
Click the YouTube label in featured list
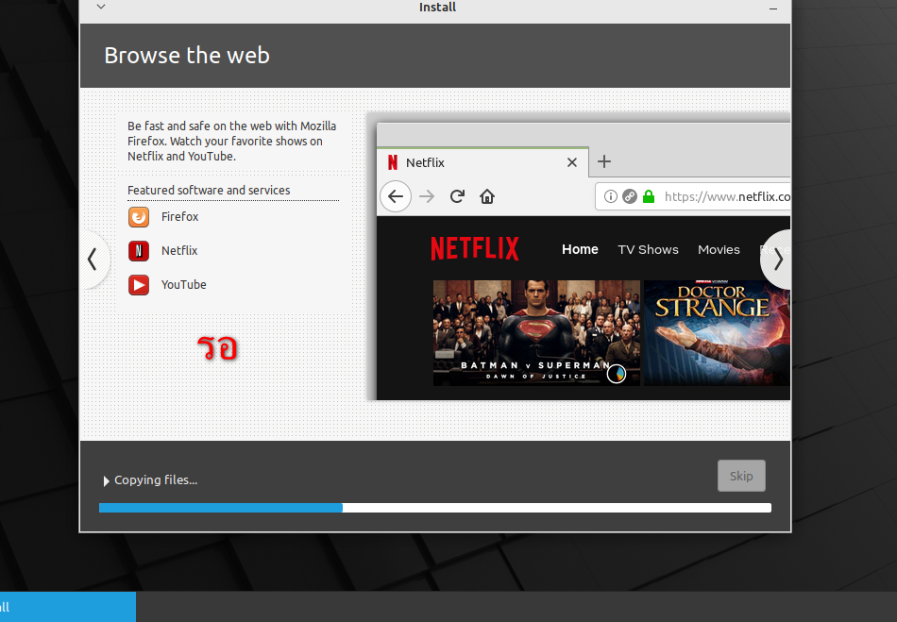coord(183,285)
